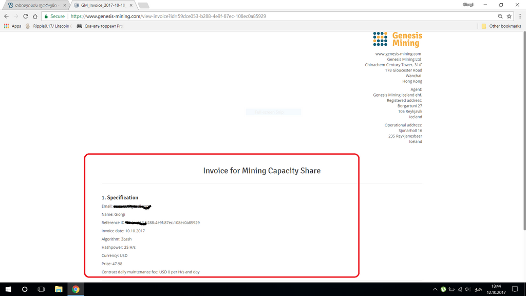Click the Reference ID line
The height and width of the screenshot is (296, 526).
pyautogui.click(x=151, y=223)
